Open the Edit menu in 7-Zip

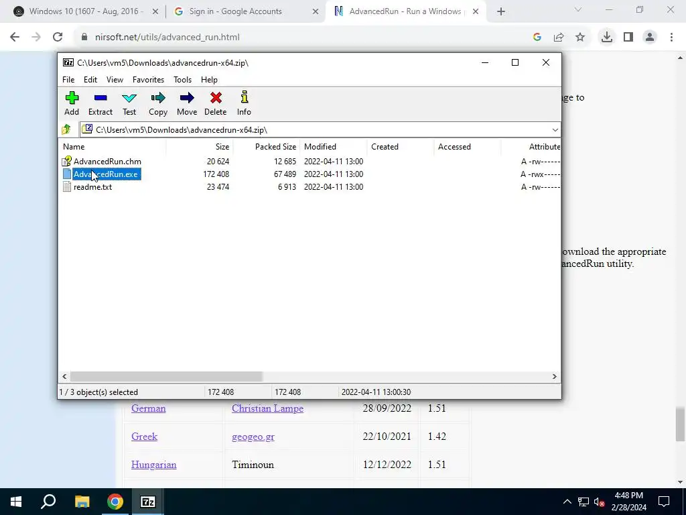90,80
